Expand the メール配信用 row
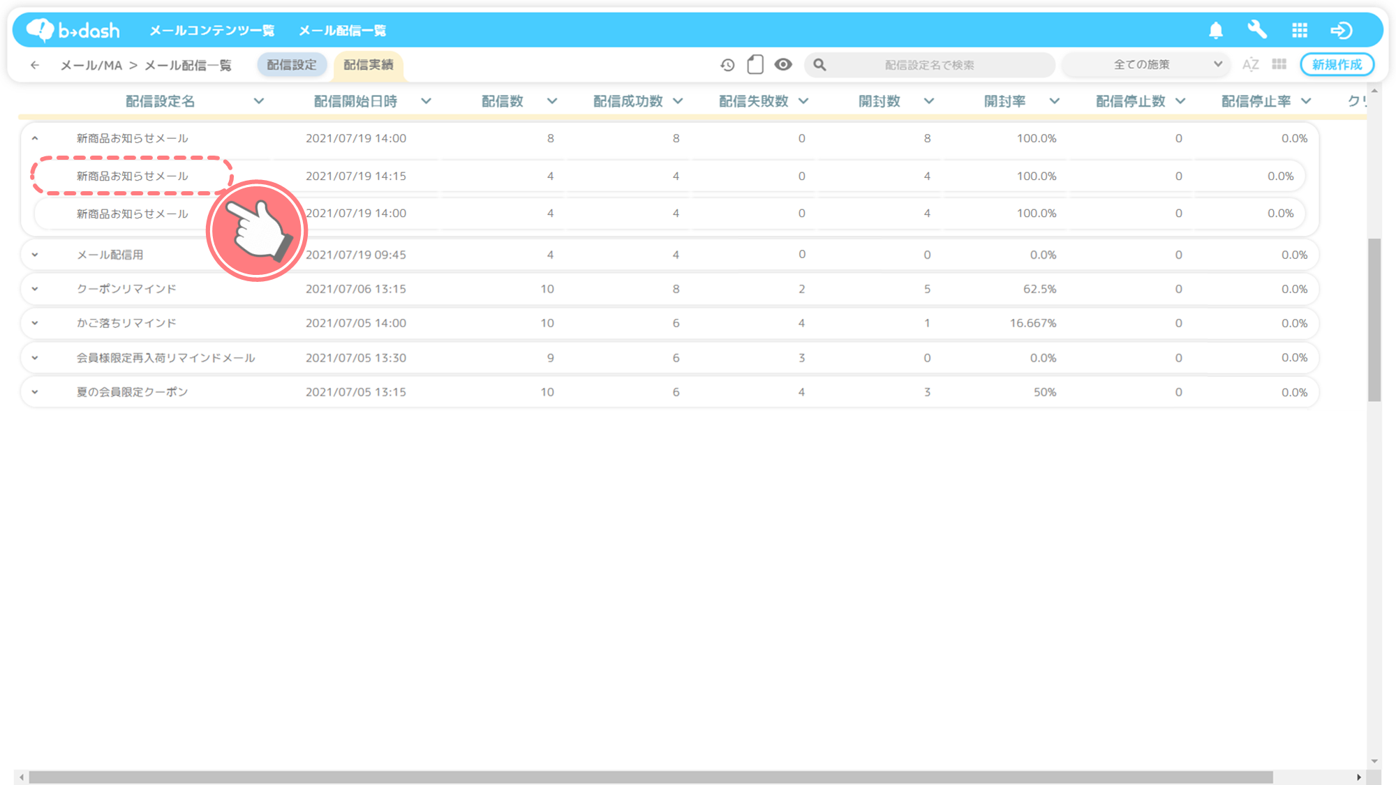The width and height of the screenshot is (1396, 785). 35,255
